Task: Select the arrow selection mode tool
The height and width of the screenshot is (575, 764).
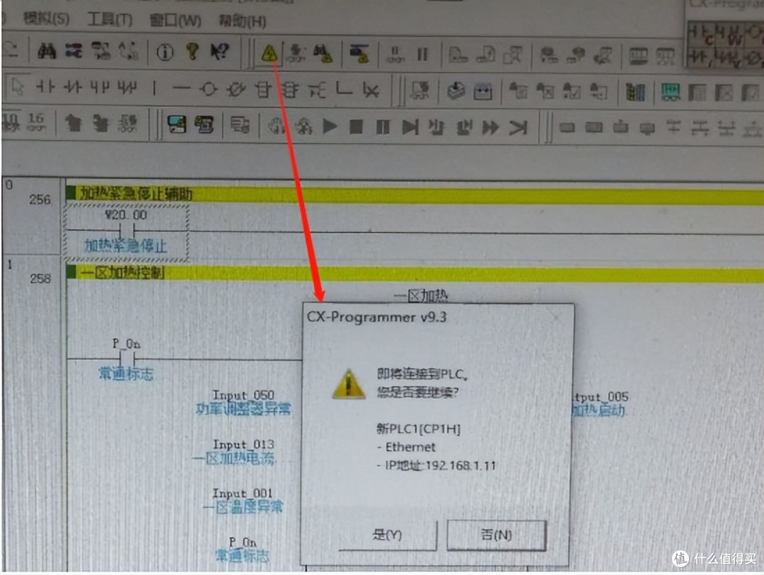Action: [x=17, y=87]
